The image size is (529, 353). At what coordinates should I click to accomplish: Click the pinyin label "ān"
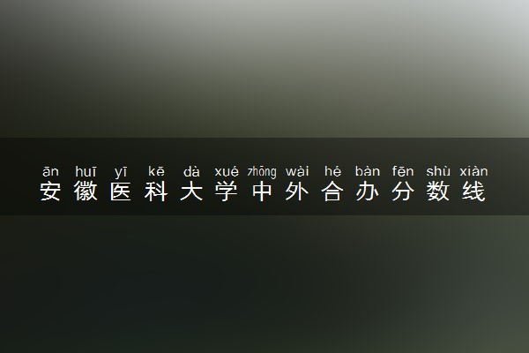coord(50,171)
